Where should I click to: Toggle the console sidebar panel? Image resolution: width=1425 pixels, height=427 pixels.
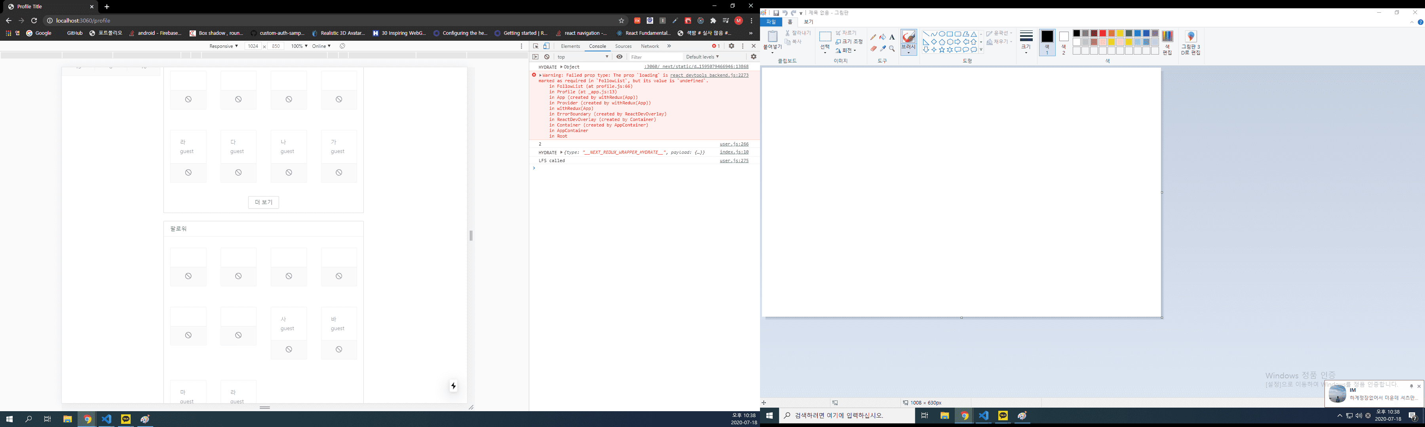[536, 57]
